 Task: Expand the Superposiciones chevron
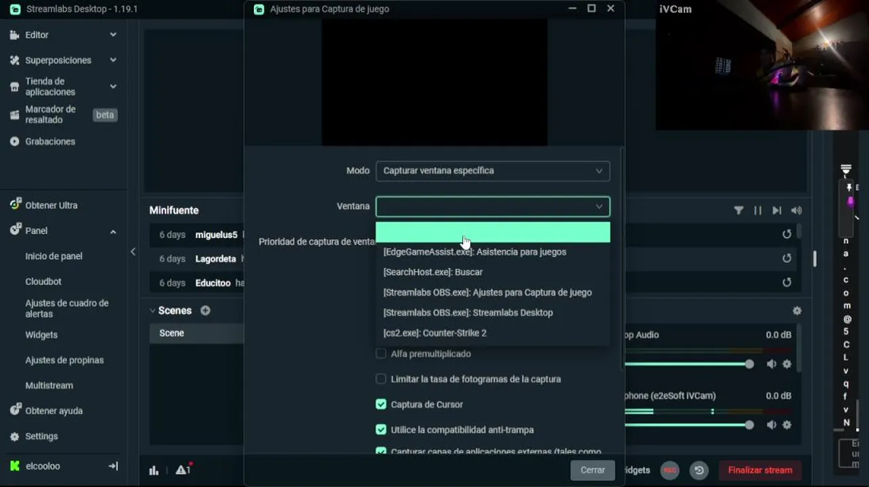[113, 60]
